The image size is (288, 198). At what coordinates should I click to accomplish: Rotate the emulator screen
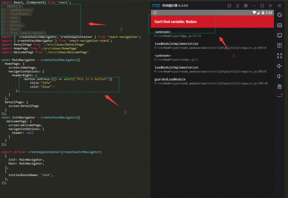[280, 15]
